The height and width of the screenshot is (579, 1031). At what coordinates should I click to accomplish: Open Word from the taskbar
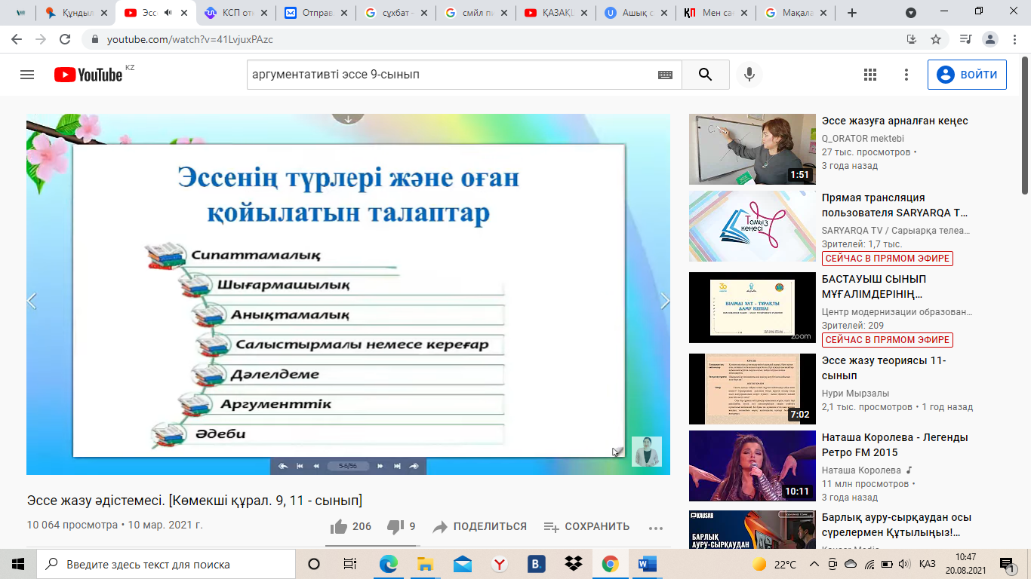[x=647, y=564]
